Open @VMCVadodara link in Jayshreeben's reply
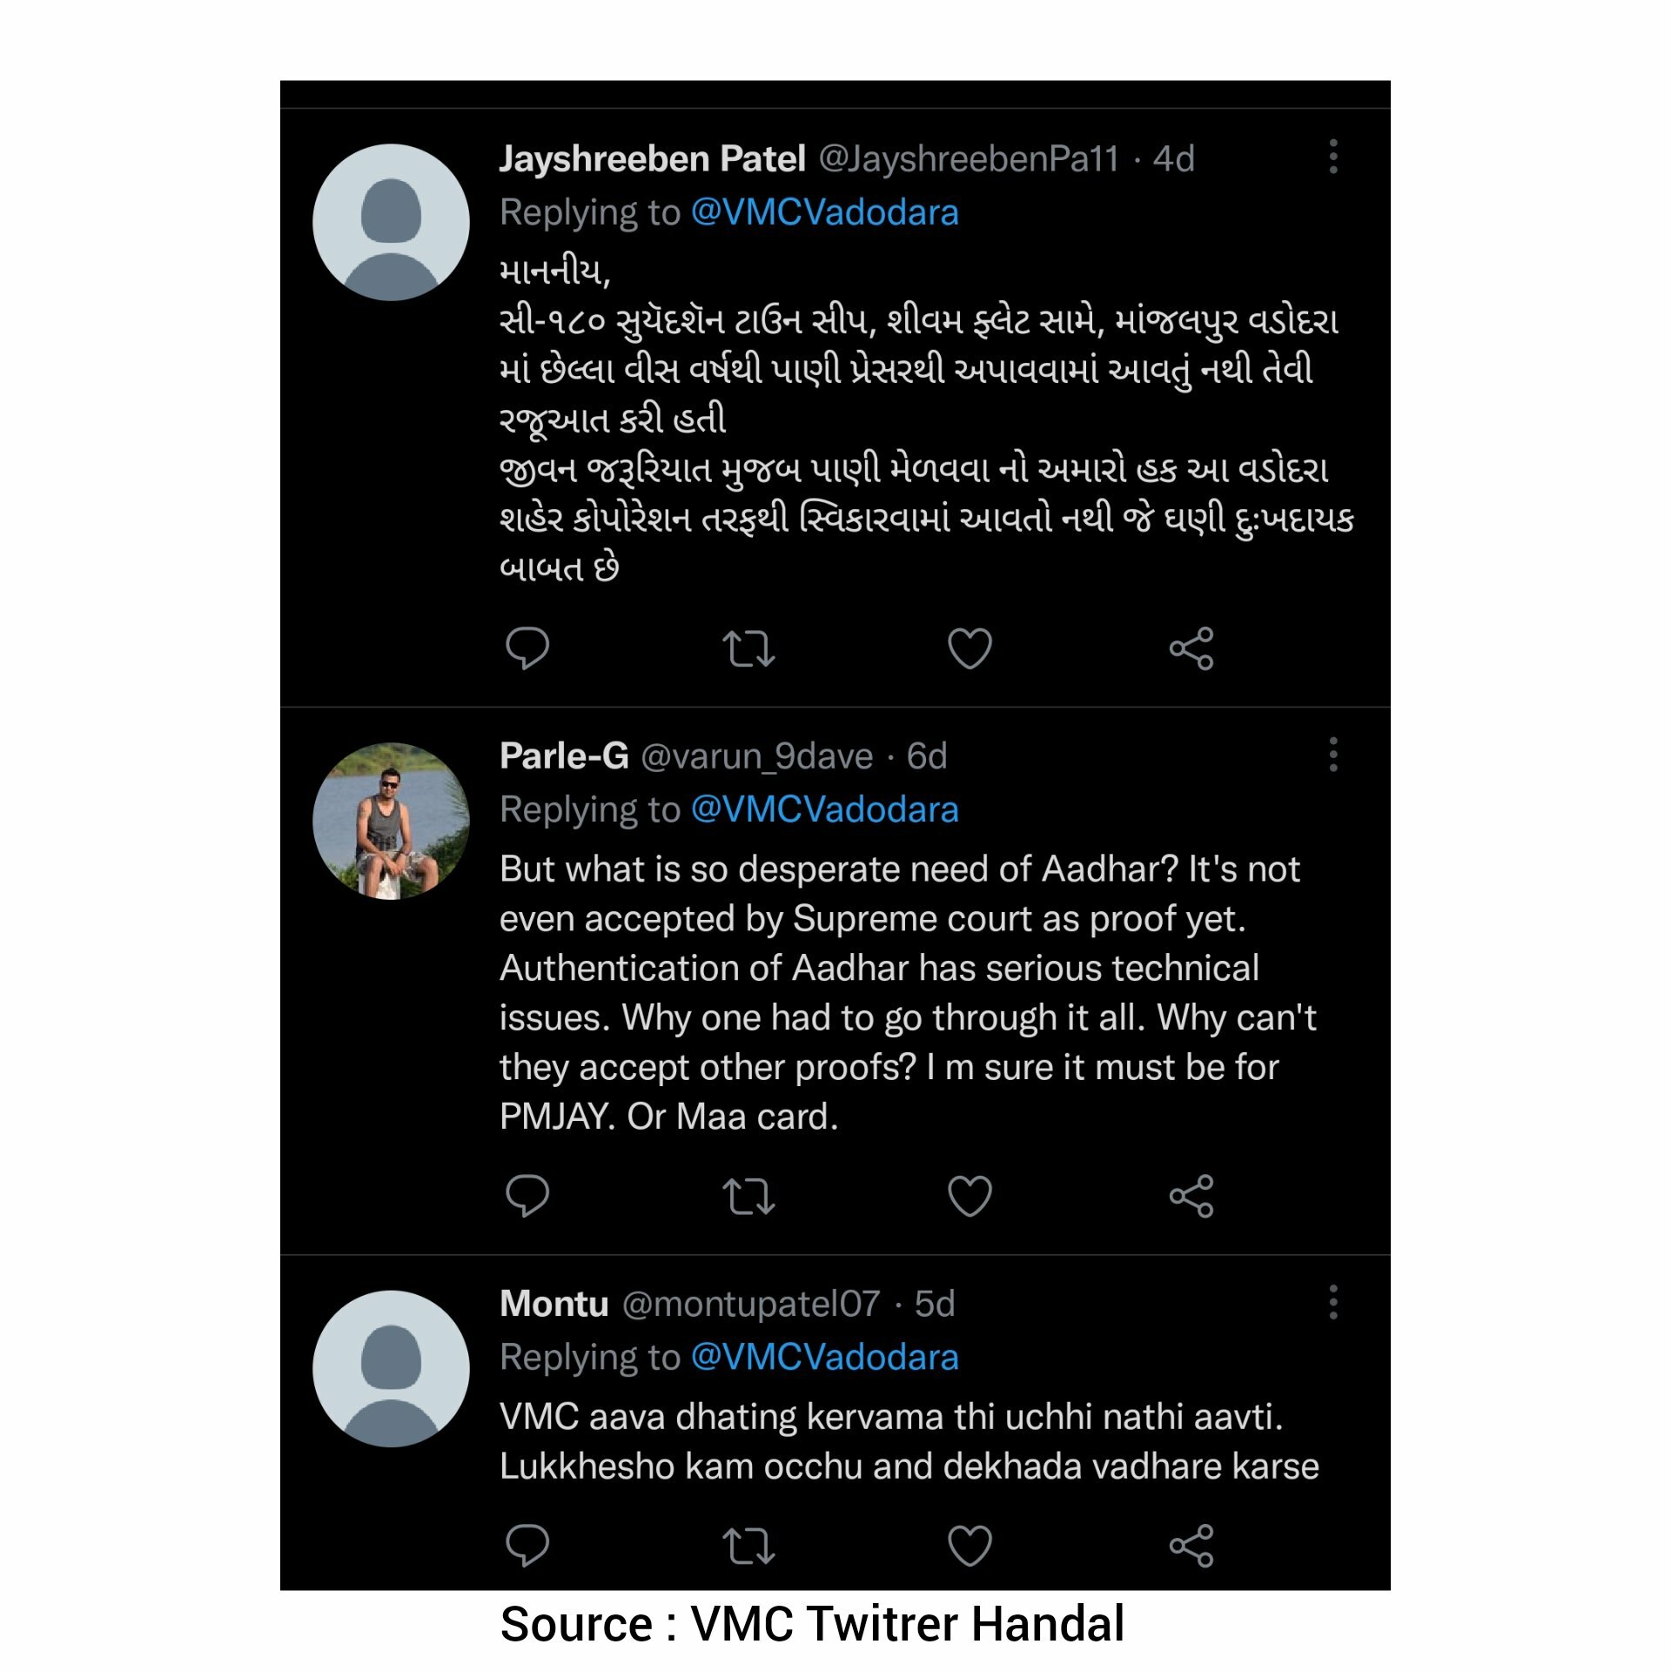This screenshot has width=1671, height=1671. point(824,212)
